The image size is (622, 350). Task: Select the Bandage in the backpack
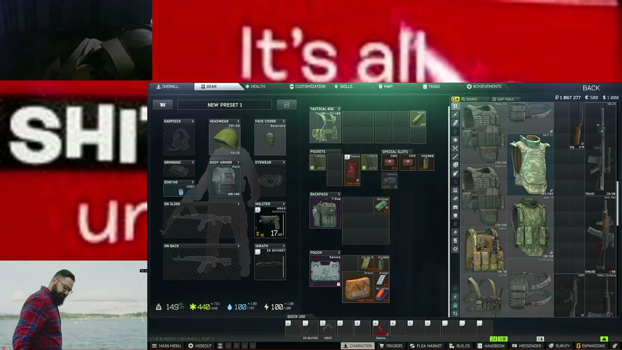tap(381, 205)
